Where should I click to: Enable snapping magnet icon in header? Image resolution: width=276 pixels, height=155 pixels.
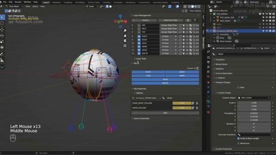point(107,6)
